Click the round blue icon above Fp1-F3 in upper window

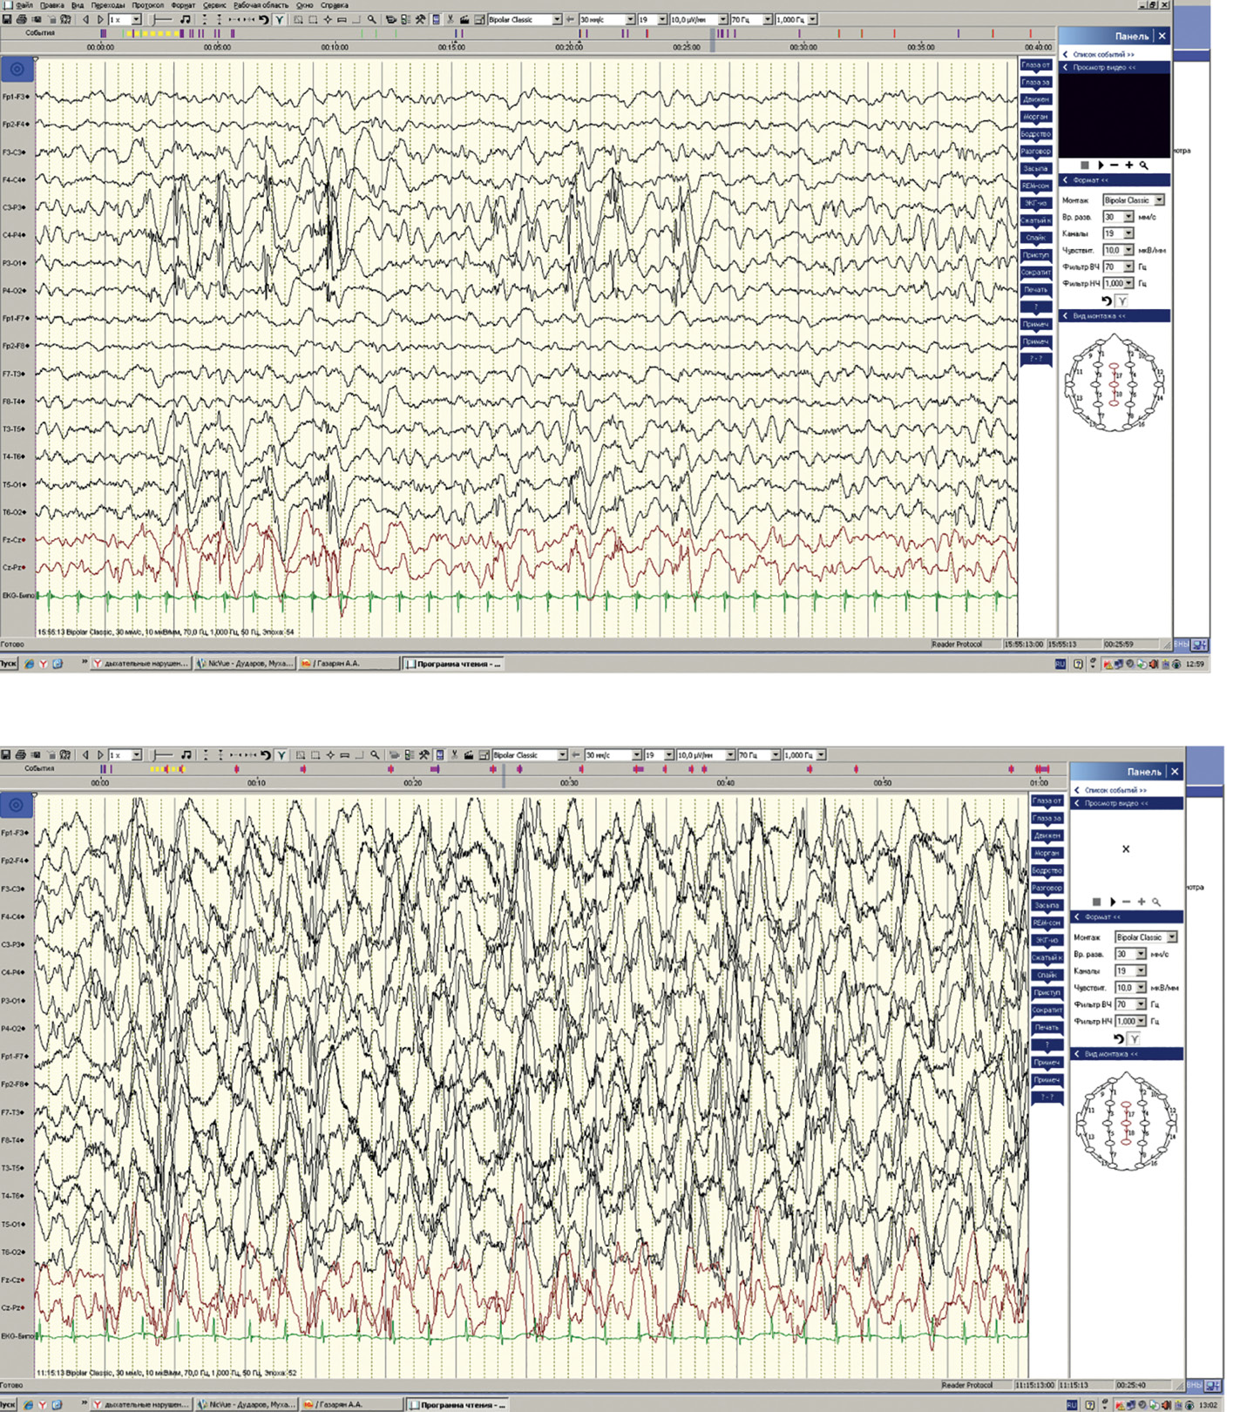[x=17, y=69]
